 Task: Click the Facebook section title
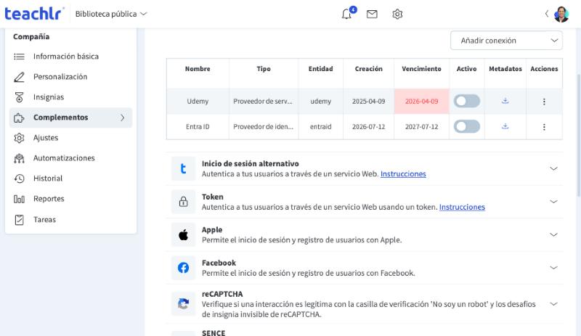219,263
